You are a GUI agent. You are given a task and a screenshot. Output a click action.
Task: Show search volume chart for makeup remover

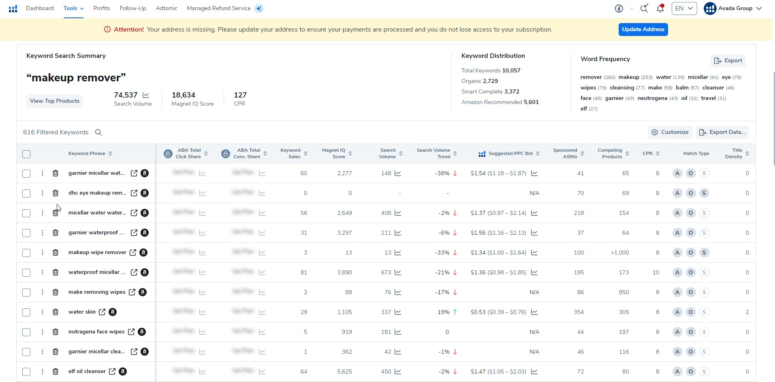[146, 95]
